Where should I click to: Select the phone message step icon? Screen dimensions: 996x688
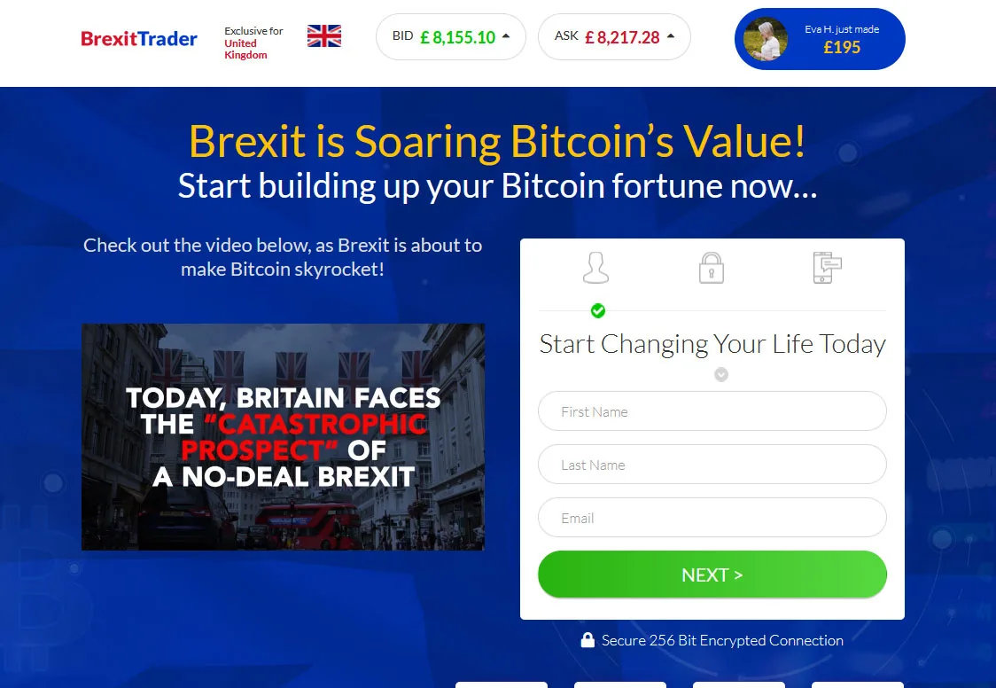coord(827,267)
